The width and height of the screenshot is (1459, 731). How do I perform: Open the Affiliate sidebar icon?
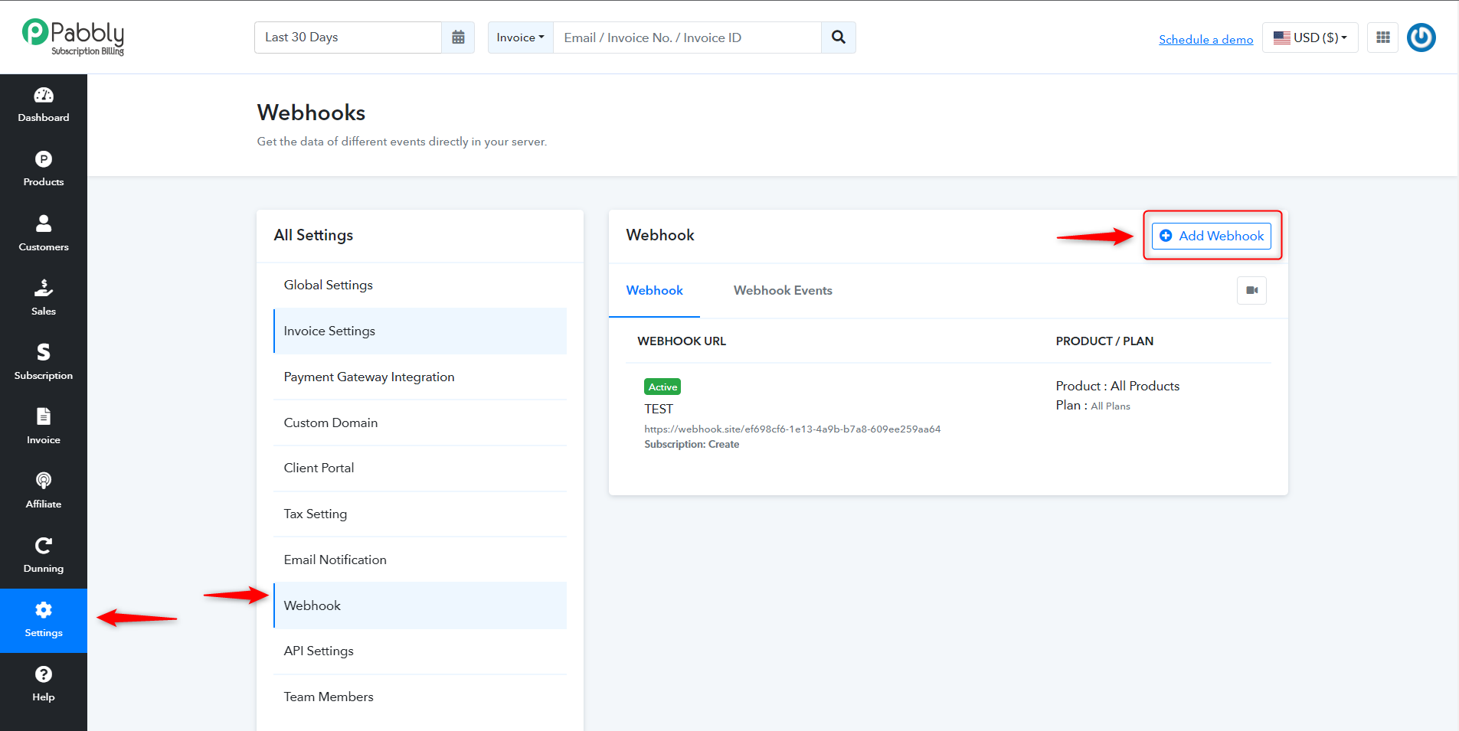pos(44,481)
